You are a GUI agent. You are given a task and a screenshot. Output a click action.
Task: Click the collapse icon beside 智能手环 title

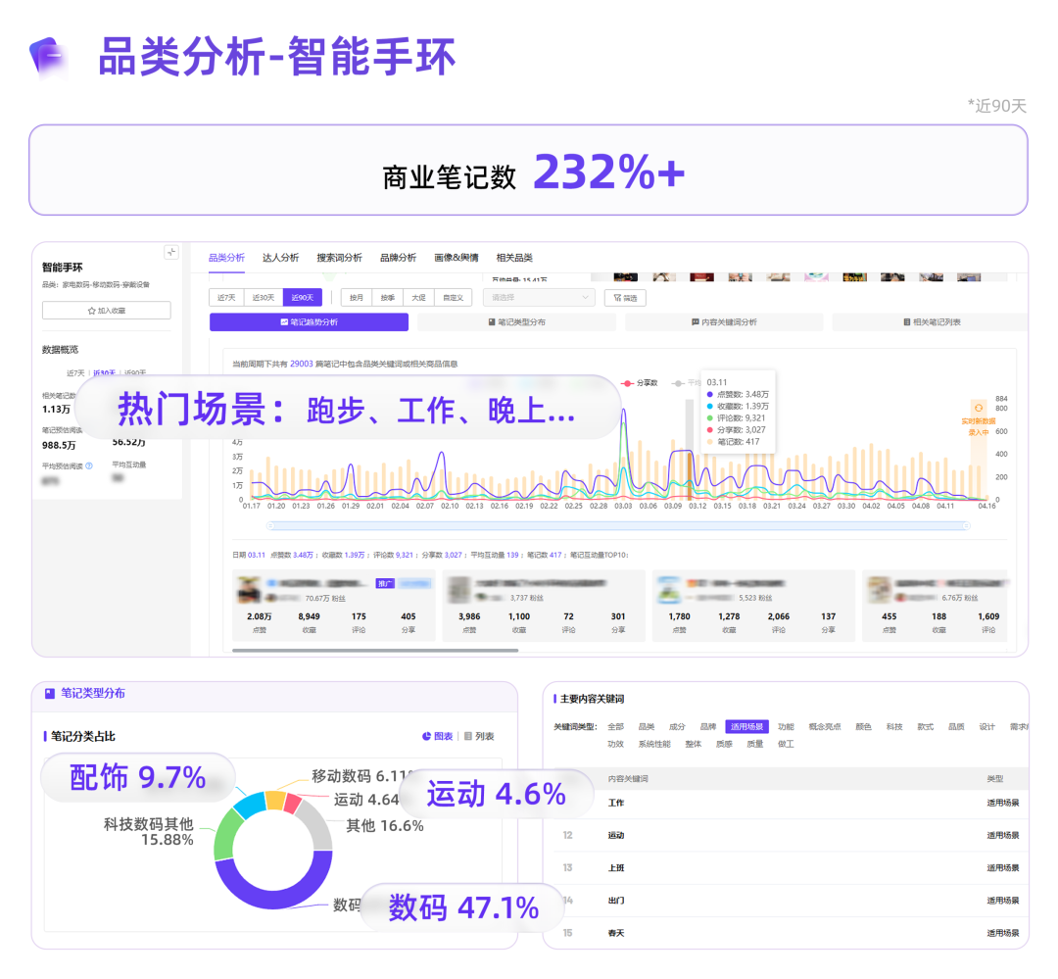coord(171,252)
